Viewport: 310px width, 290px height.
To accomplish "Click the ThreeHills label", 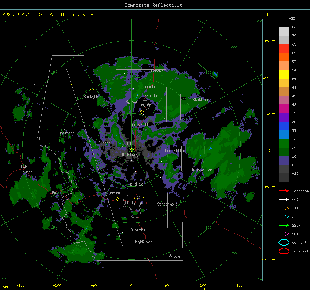I will pyautogui.click(x=173, y=151).
